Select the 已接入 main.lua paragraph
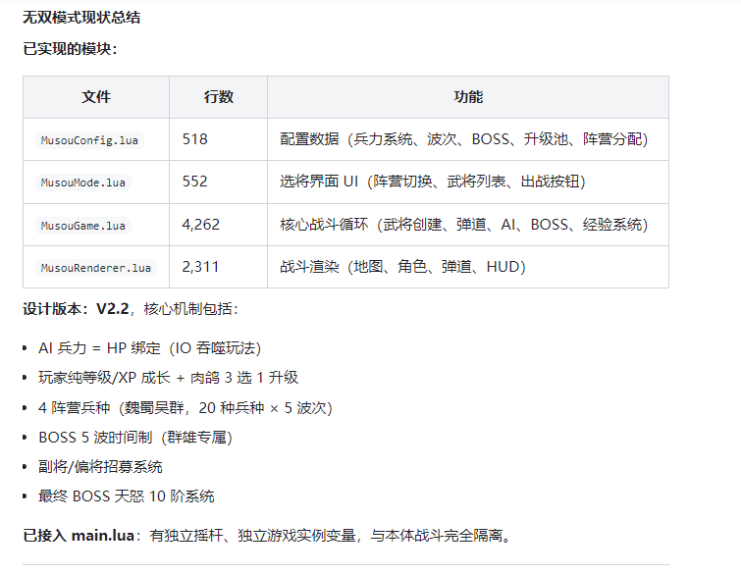Viewport: 741px width, 574px height. [x=268, y=536]
